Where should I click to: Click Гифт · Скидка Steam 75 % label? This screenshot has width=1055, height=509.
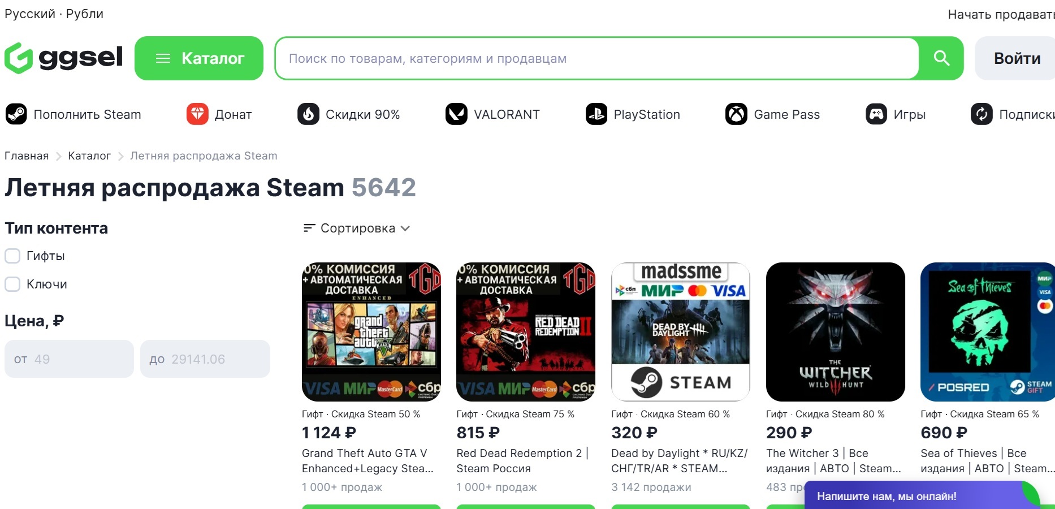(x=516, y=414)
